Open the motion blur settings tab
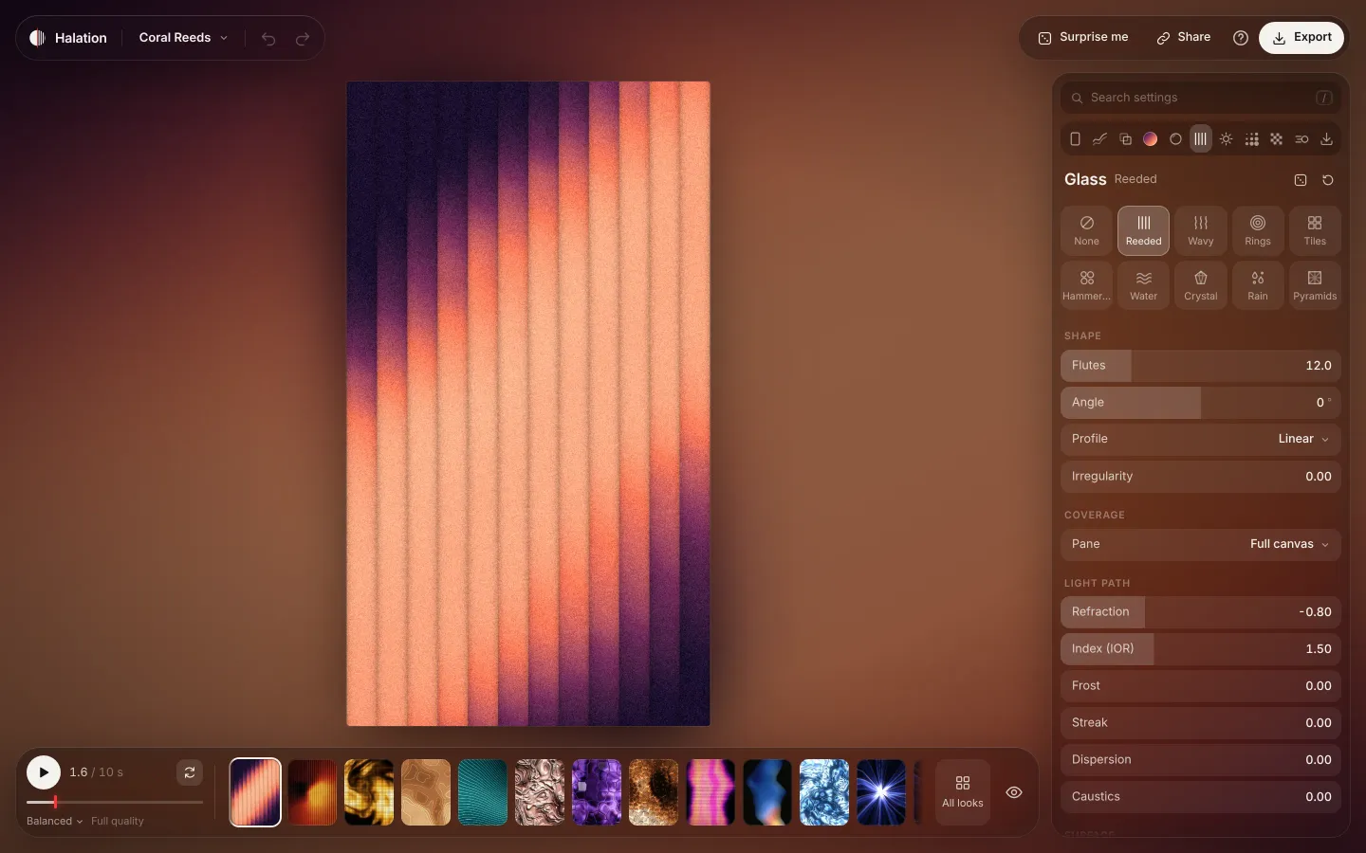This screenshot has width=1366, height=853. coord(1301,139)
